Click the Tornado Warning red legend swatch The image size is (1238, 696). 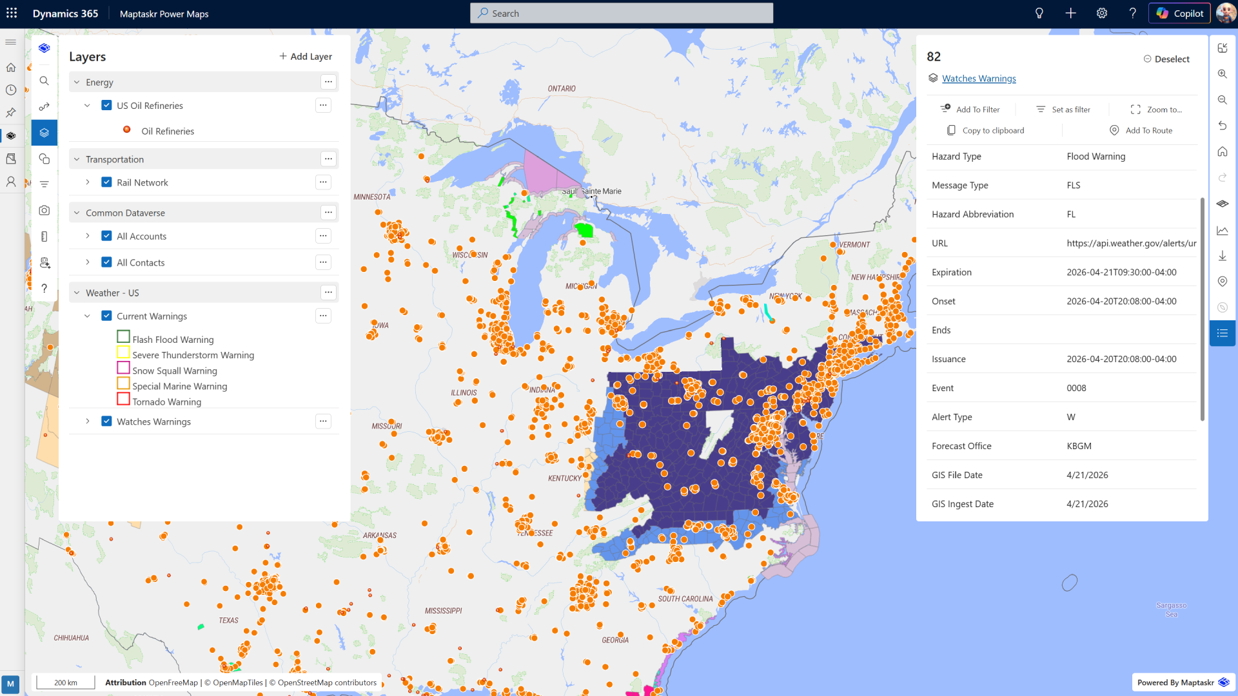[123, 400]
